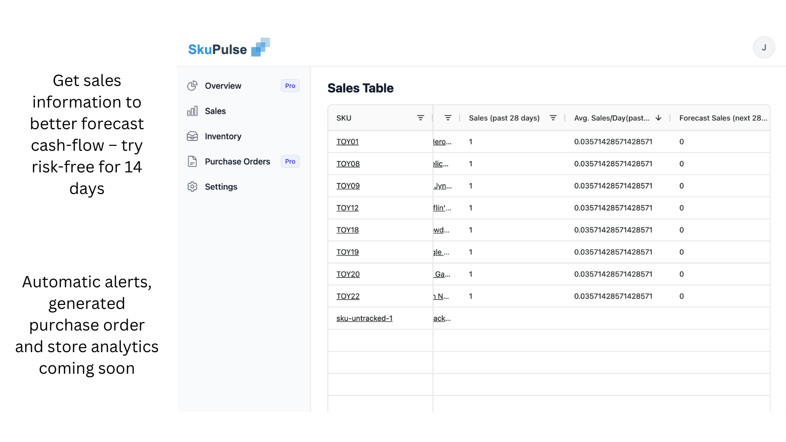This screenshot has width=786, height=442.
Task: Click the filter funnel on the SKU column
Action: point(421,117)
